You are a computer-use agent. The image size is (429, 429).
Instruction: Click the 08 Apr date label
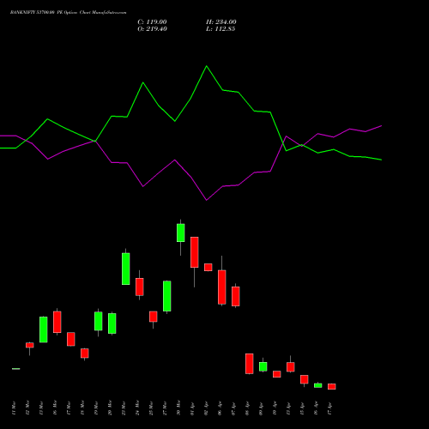tap(247, 408)
